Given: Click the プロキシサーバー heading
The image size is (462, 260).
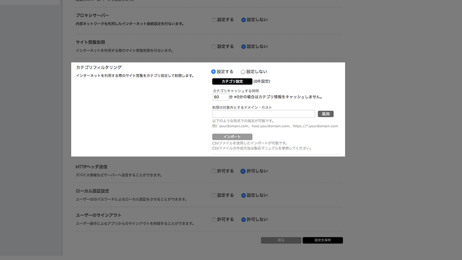Looking at the screenshot, I should [92, 15].
